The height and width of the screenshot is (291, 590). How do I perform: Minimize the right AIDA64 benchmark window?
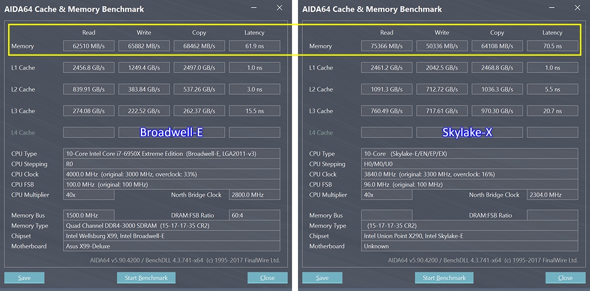coord(552,8)
